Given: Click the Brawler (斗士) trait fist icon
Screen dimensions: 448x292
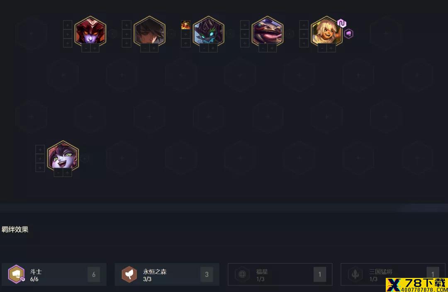Looking at the screenshot, I should coord(16,274).
